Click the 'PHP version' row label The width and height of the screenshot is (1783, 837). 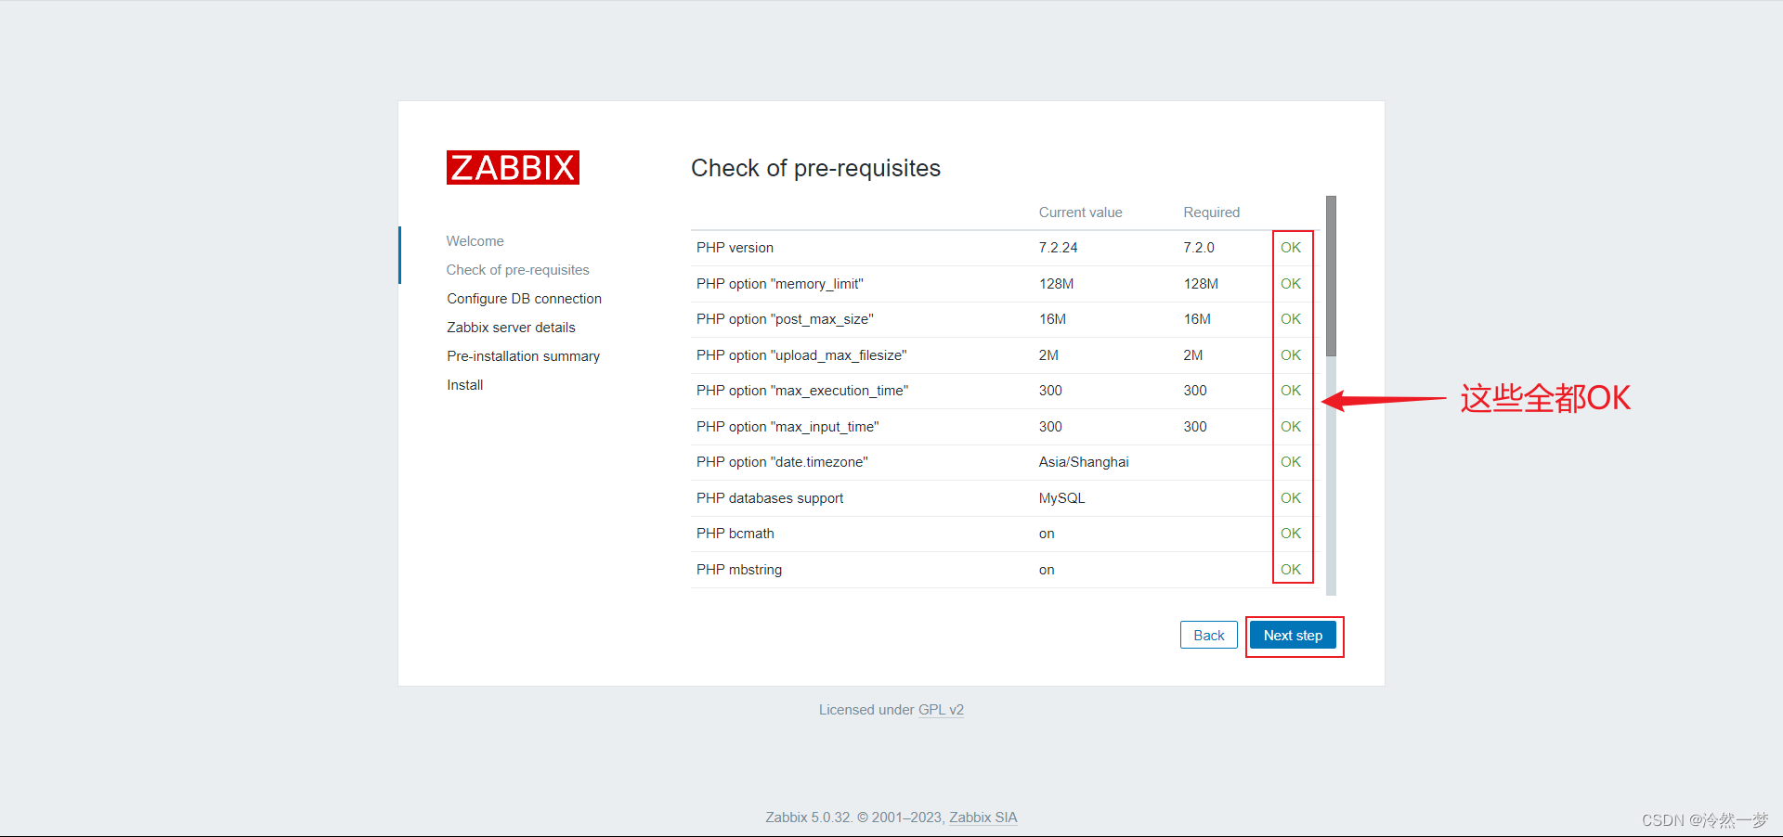coord(735,248)
